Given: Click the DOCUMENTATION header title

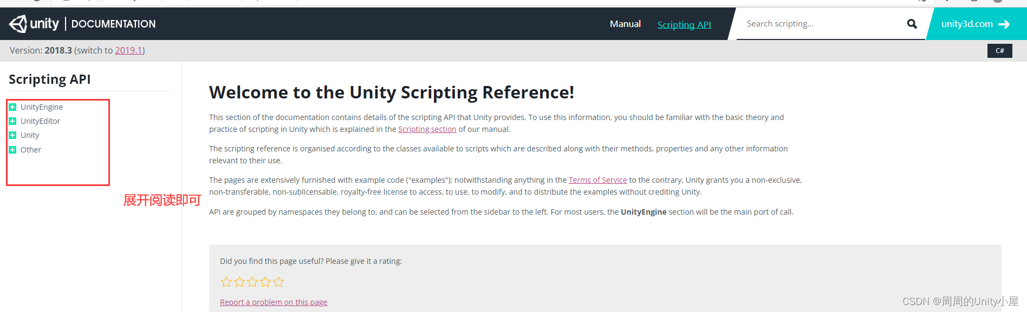Looking at the screenshot, I should pos(113,24).
